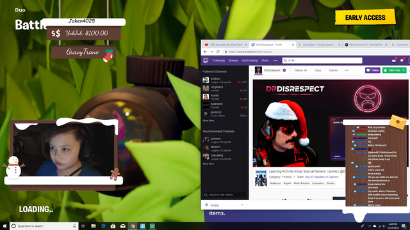
Task: Open the Clips channel tab
Action: (318, 70)
